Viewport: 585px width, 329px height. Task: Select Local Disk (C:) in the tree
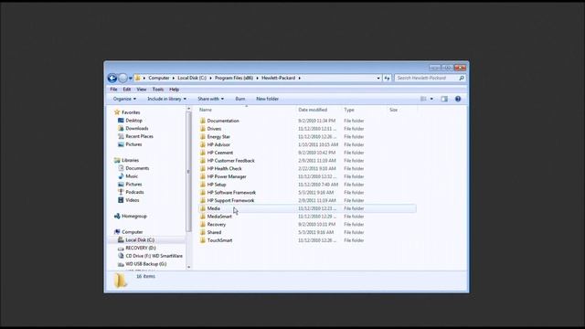coord(140,239)
